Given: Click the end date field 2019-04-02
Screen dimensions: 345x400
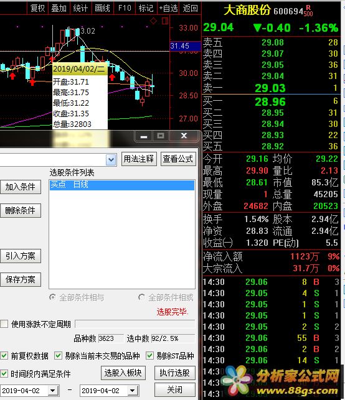Looking at the screenshot, I should pyautogui.click(x=104, y=390).
